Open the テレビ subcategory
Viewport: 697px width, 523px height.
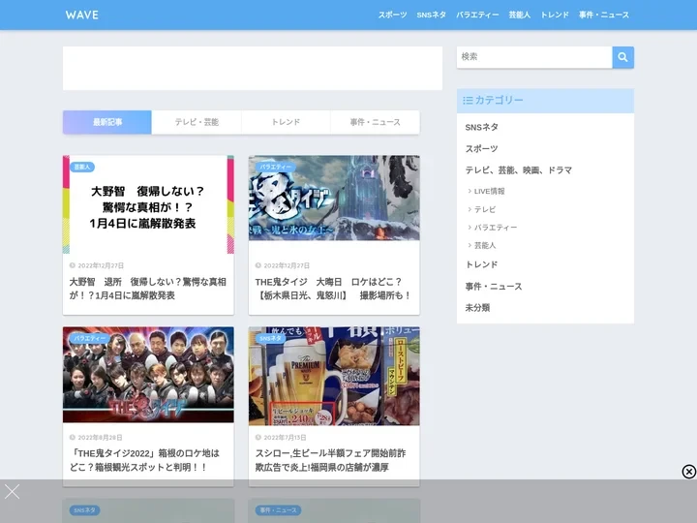[485, 209]
